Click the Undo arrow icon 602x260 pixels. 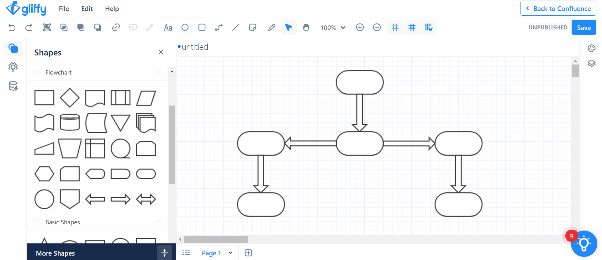click(12, 28)
